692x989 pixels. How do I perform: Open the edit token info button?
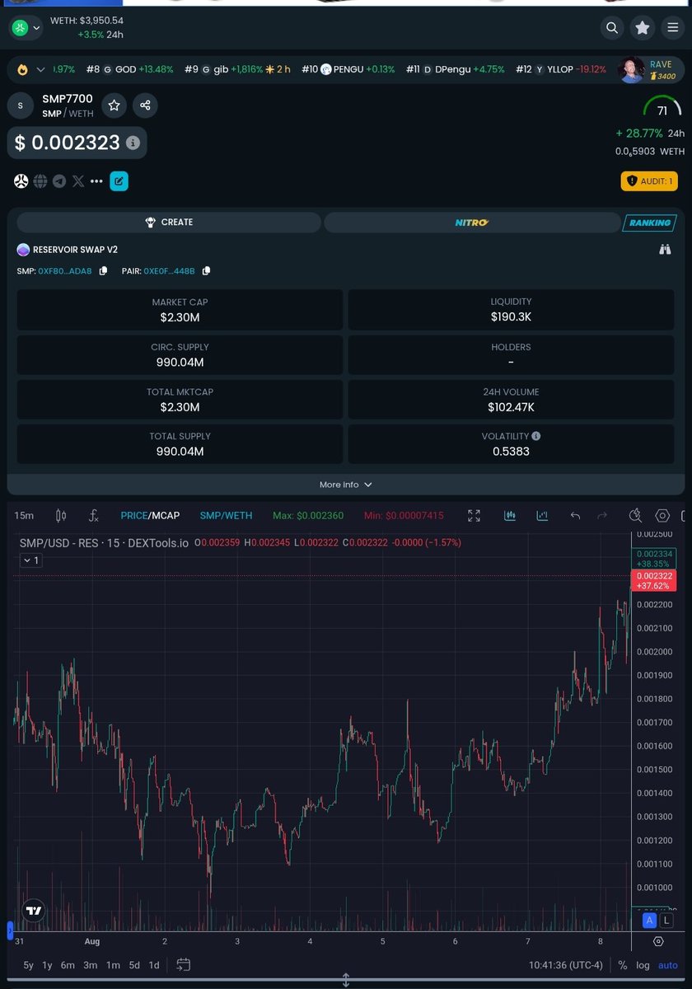[119, 181]
